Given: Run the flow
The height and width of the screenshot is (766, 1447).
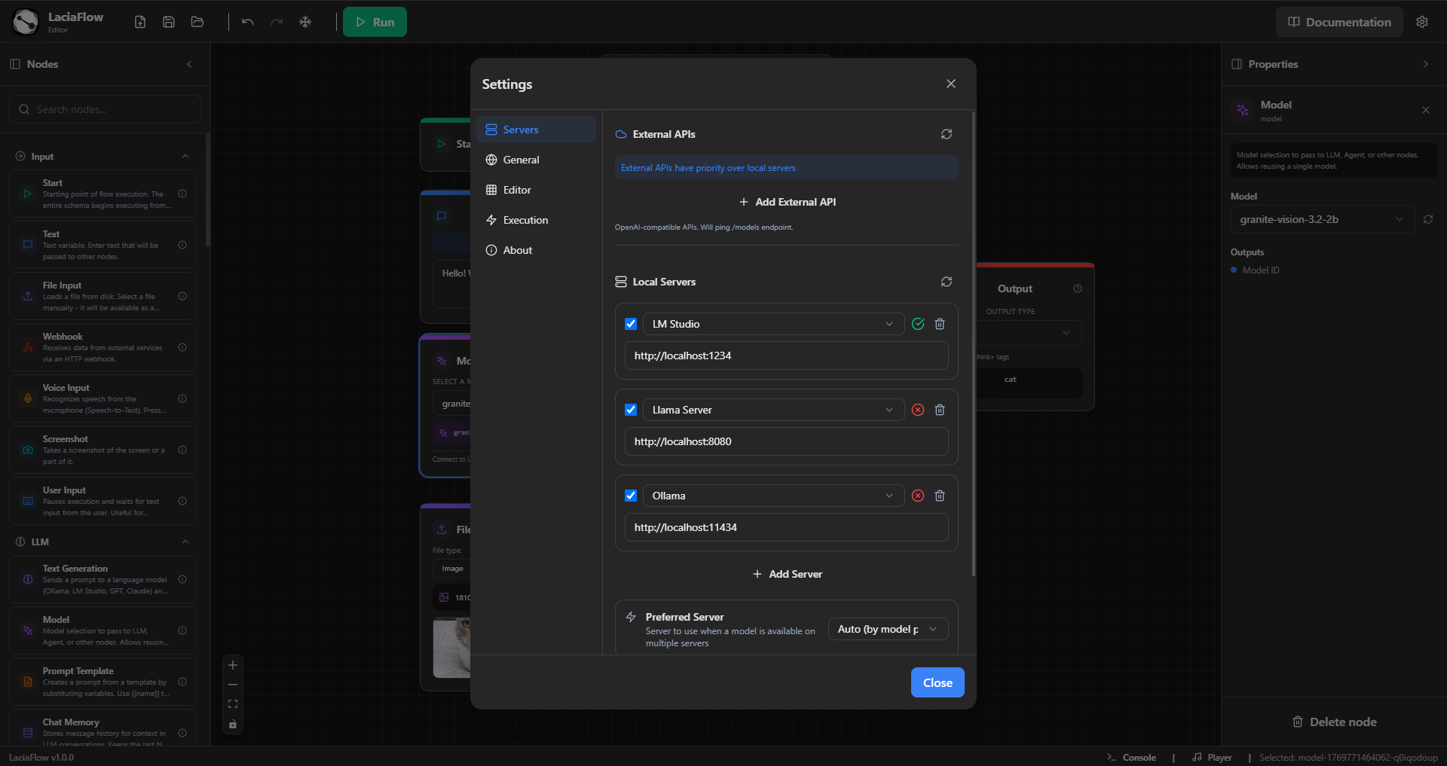Looking at the screenshot, I should pos(375,22).
